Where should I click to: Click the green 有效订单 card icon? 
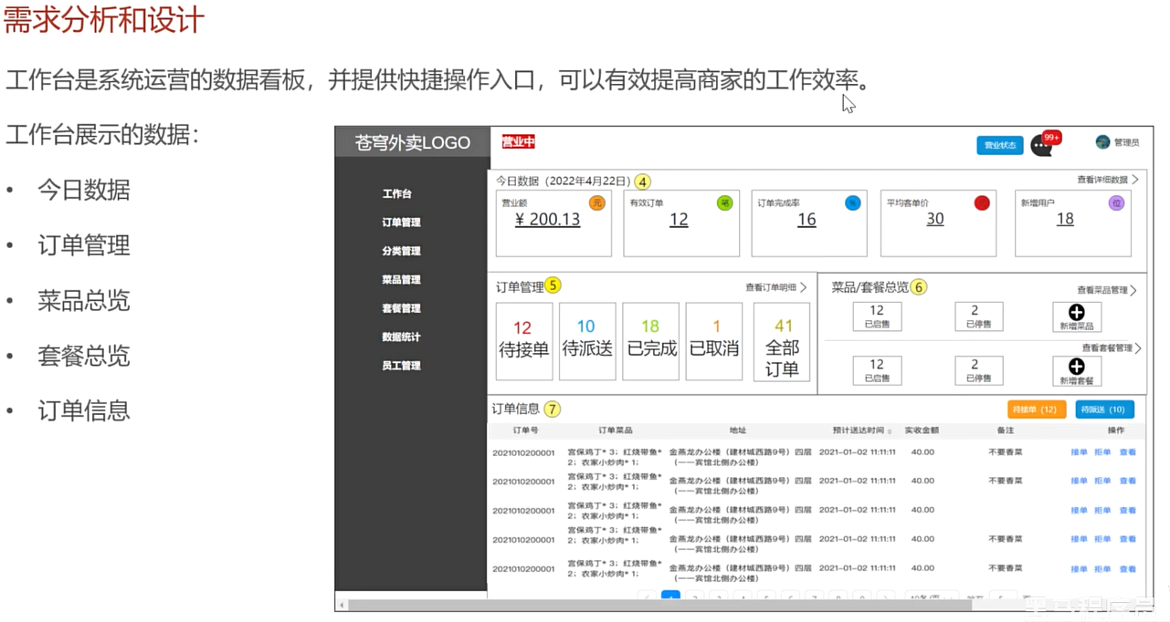(724, 202)
